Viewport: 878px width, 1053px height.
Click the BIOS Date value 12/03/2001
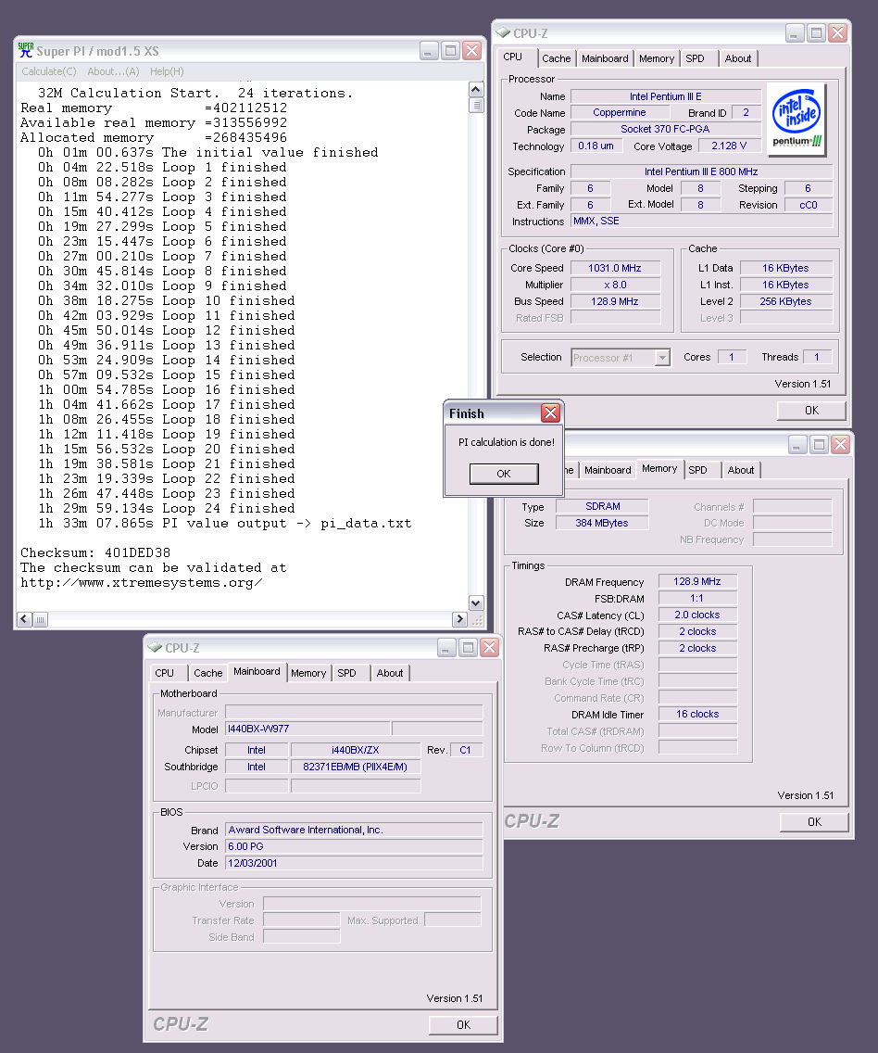(354, 864)
